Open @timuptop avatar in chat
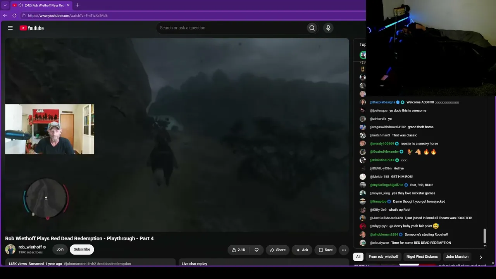This screenshot has width=496, height=279. [363, 201]
